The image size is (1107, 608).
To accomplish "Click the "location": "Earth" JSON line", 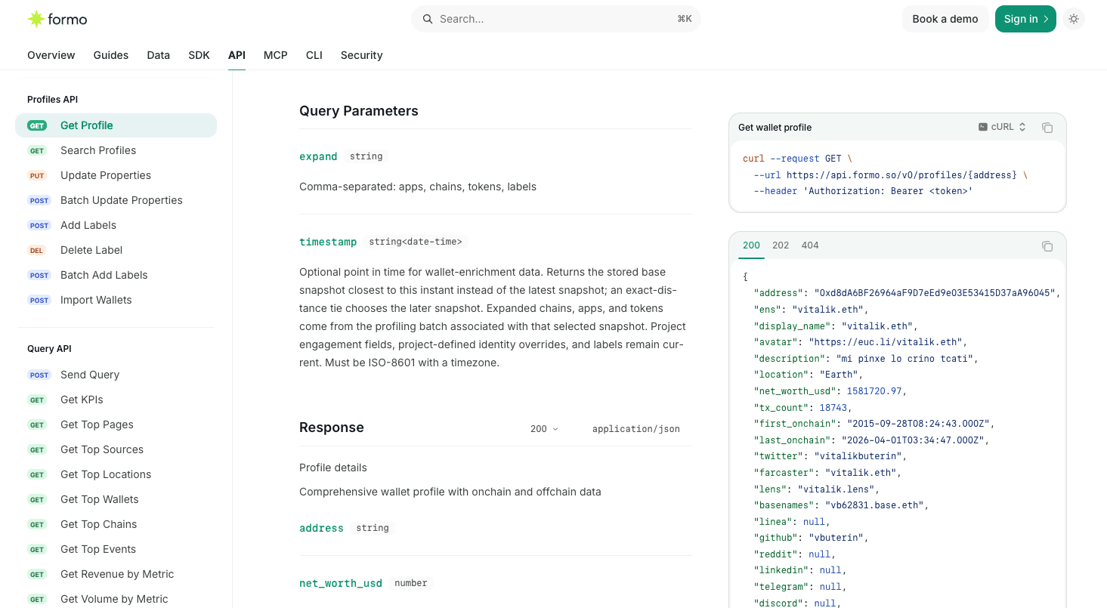I will (809, 375).
